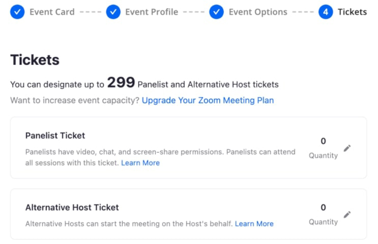Click the Alternative Host Ticket card title
Image resolution: width=378 pixels, height=244 pixels.
point(72,207)
